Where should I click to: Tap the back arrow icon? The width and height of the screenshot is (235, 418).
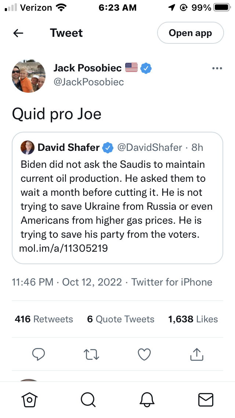[18, 33]
